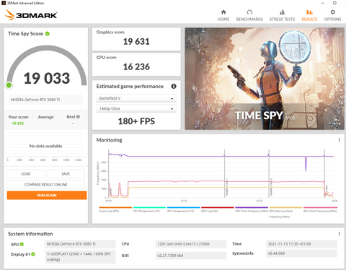Click the Display1 2560 × 1440 field
This screenshot has height=270, width=346.
[x=80, y=256]
